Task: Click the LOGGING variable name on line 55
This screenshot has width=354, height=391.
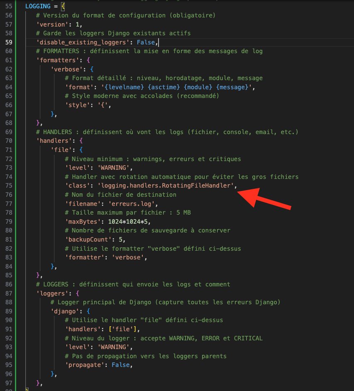Action: click(x=37, y=6)
